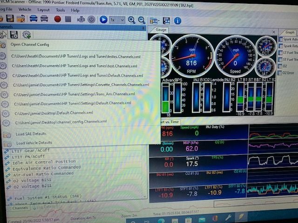
Task: Expand the layout icon dropdown arrow
Action: click(x=158, y=21)
